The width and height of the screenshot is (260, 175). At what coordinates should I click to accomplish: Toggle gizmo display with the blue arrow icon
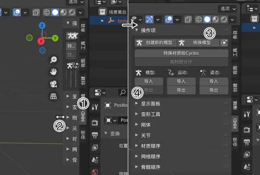tap(149, 19)
